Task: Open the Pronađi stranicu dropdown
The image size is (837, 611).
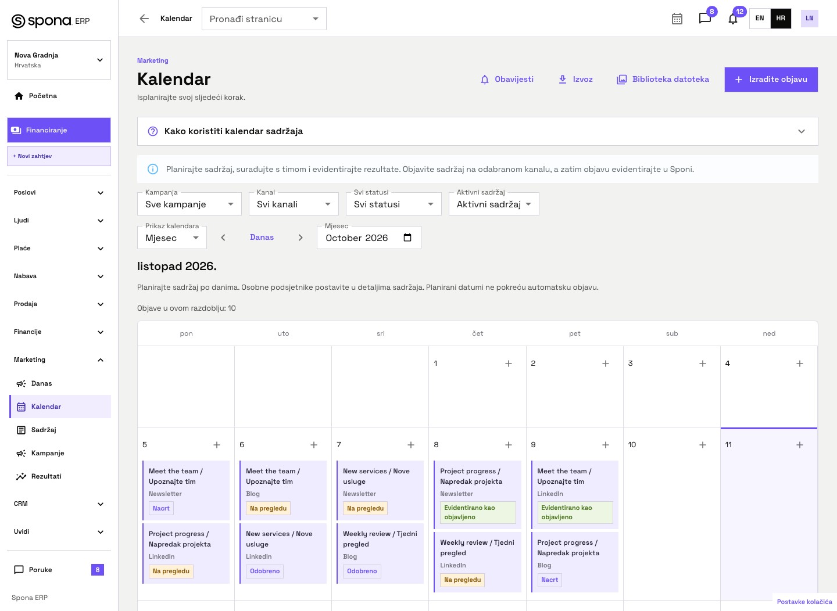Action: click(264, 19)
